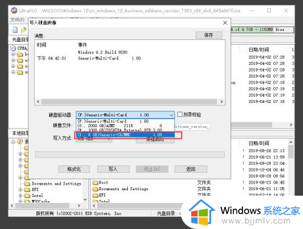The width and height of the screenshot is (303, 229).
Task: Click the 事件 column header in log
Action: [x=82, y=45]
